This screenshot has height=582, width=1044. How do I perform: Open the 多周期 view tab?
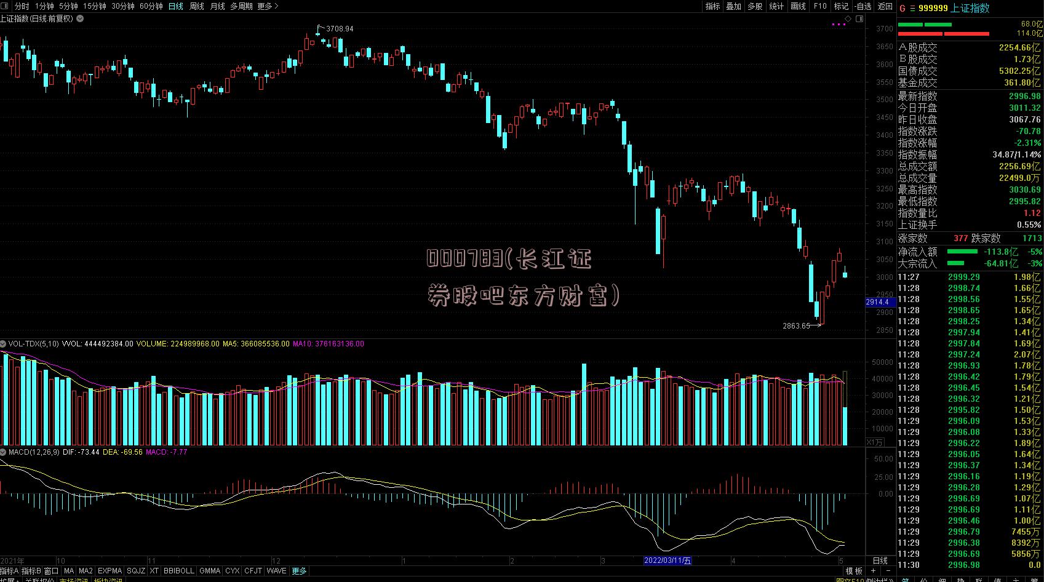coord(241,6)
